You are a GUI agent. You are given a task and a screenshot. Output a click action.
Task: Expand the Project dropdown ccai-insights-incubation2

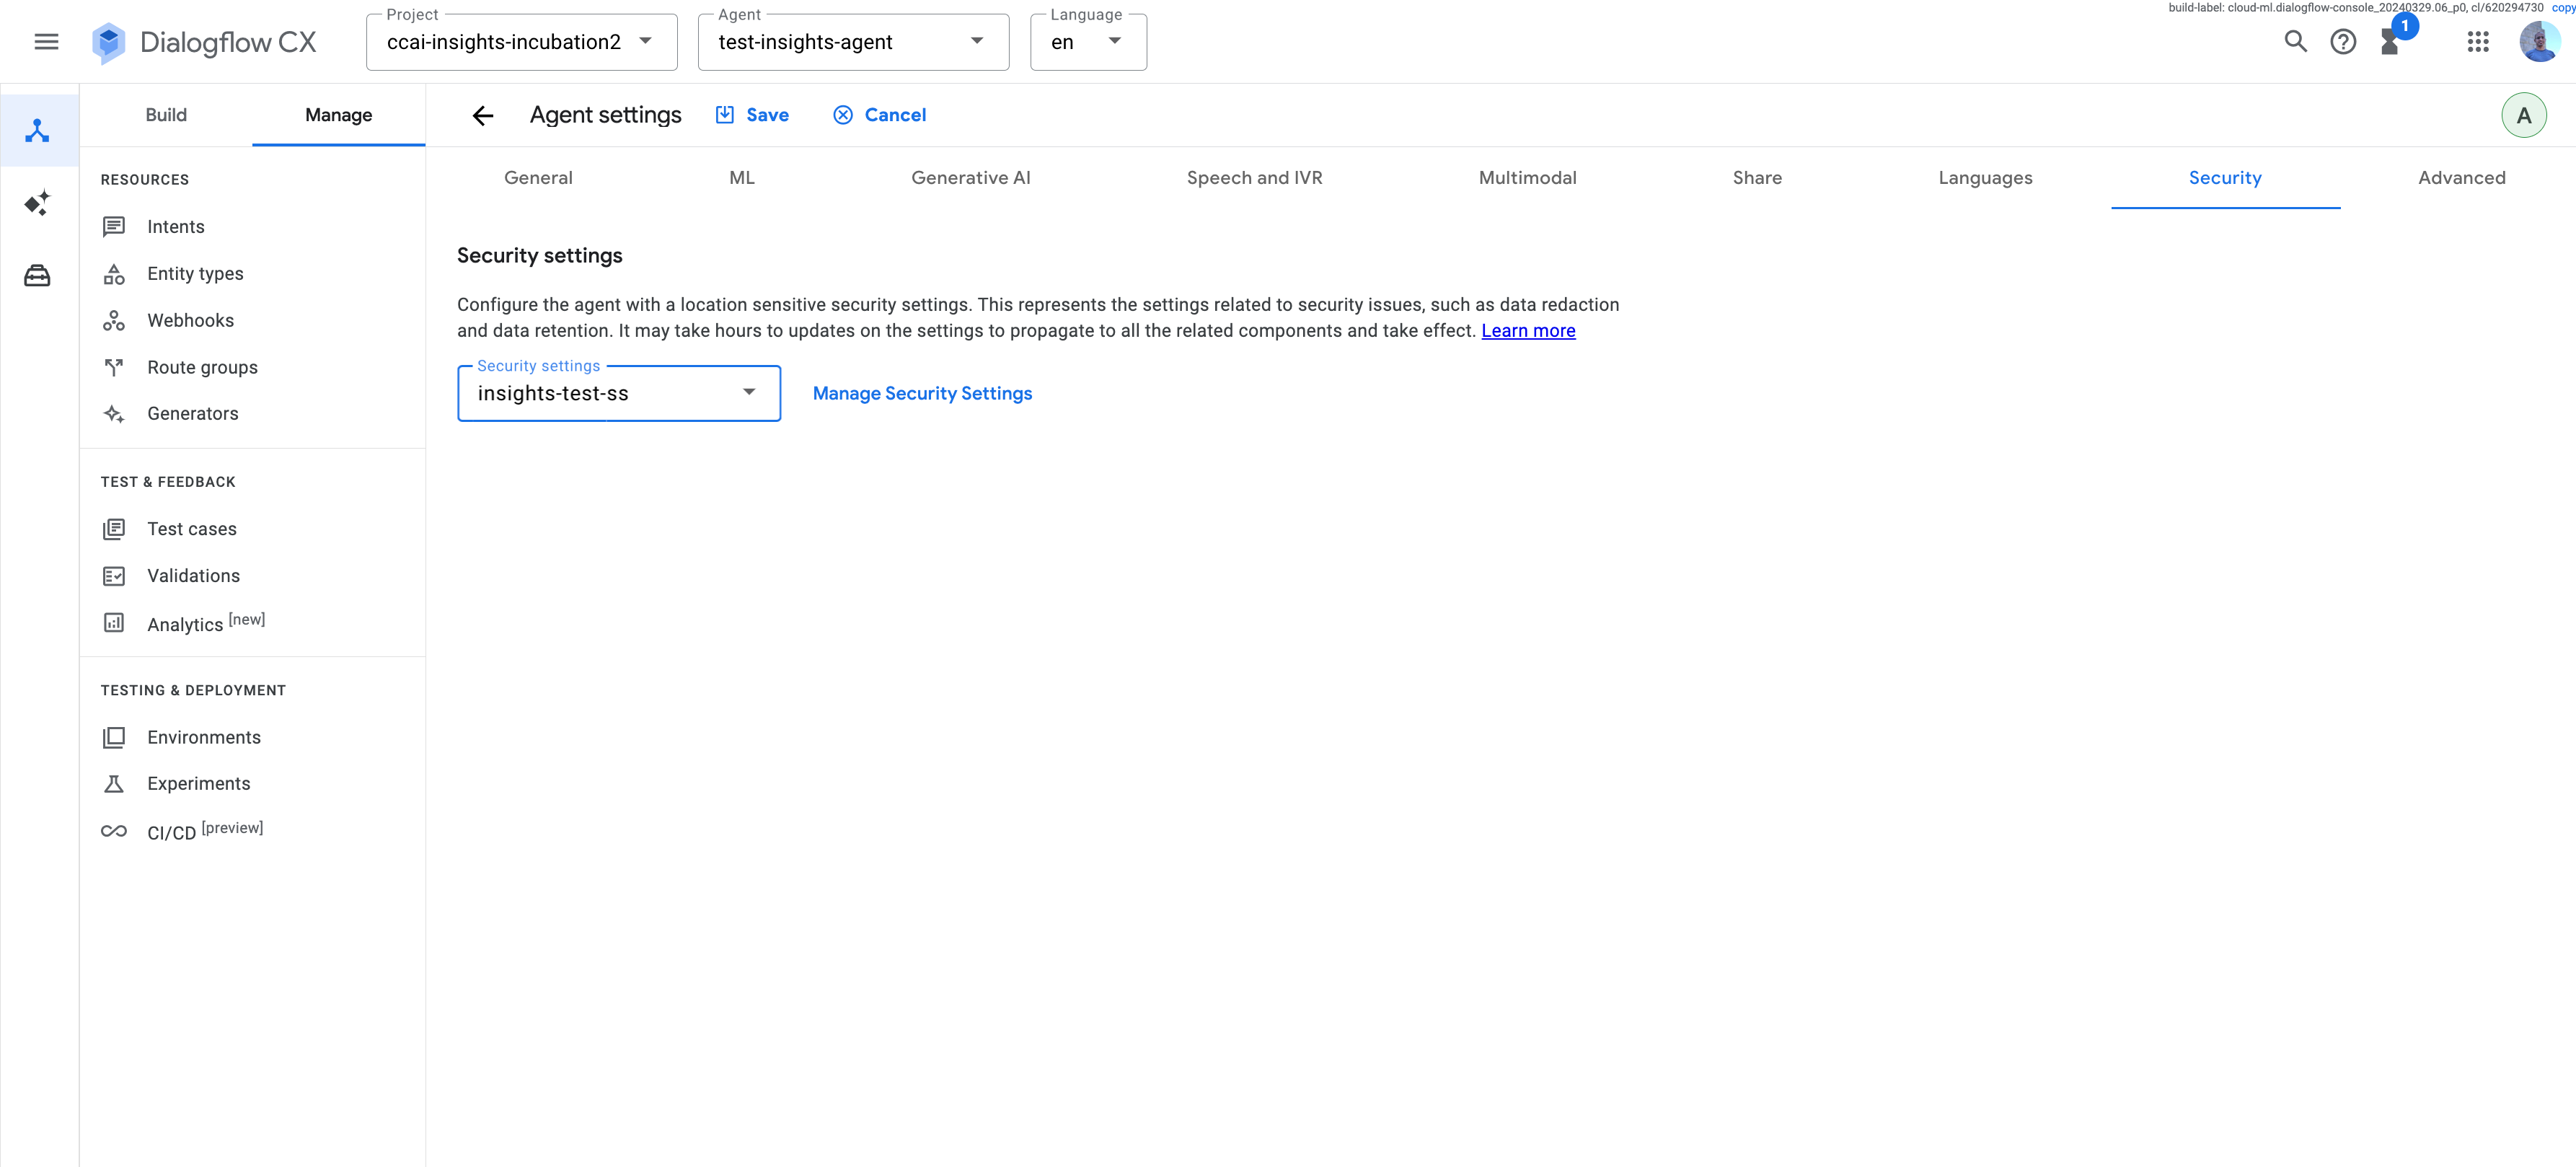[521, 42]
